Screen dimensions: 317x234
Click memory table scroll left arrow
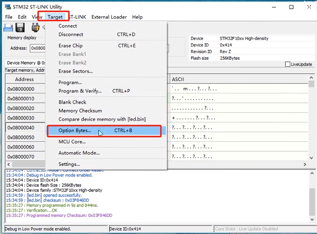[9, 164]
